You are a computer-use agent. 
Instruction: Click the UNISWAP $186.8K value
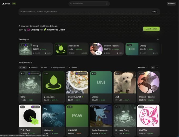click(71, 133)
